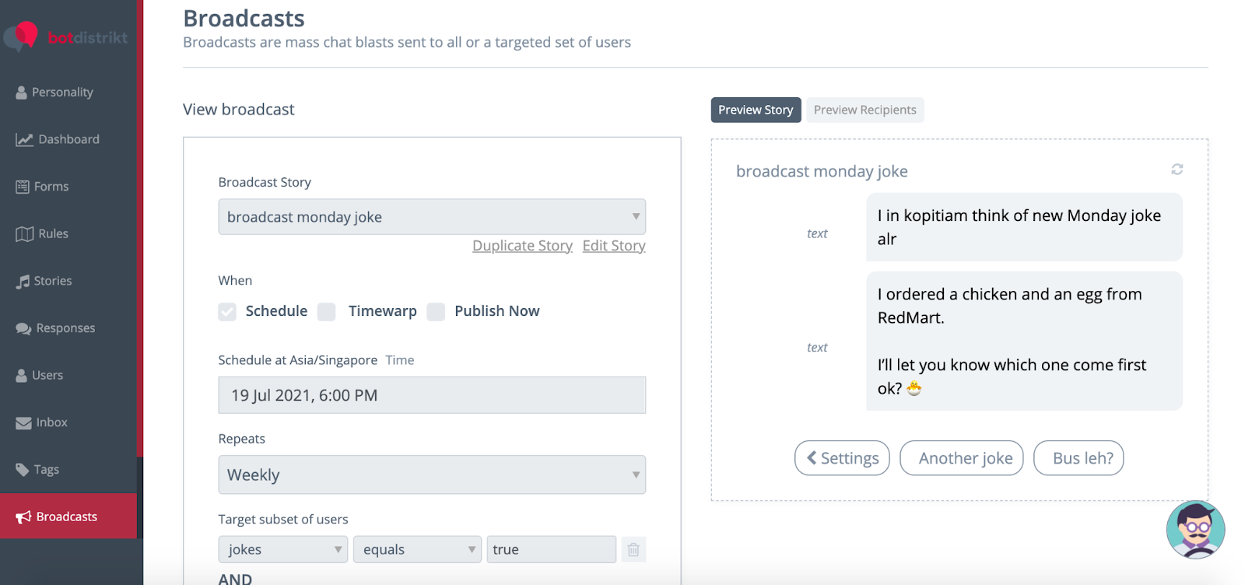Screen dimensions: 1245x585
Task: Click the Stories music note icon
Action: 23,282
